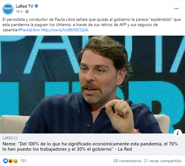Click the public globe privacy icon
The width and height of the screenshot is (185, 166).
(x=27, y=12)
